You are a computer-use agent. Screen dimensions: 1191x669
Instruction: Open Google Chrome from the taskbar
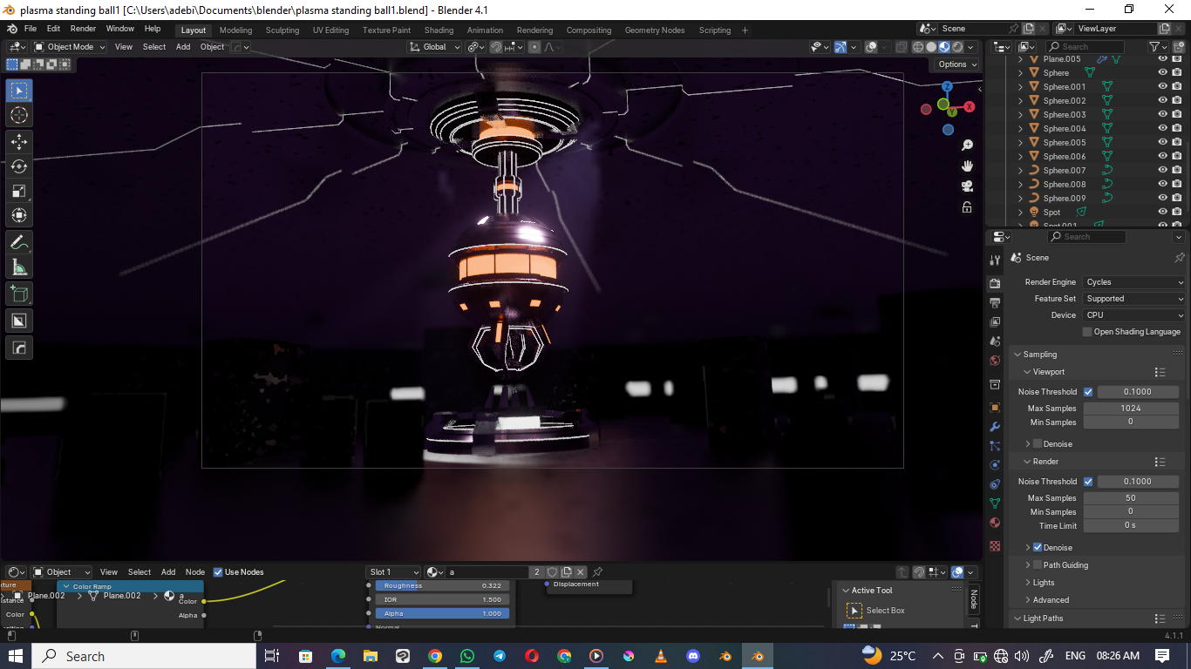(435, 656)
